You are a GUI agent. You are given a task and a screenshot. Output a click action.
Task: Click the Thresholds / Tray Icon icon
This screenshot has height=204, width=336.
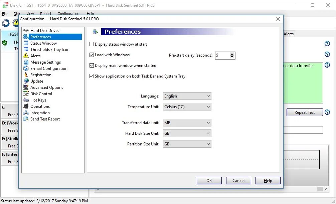pos(26,49)
